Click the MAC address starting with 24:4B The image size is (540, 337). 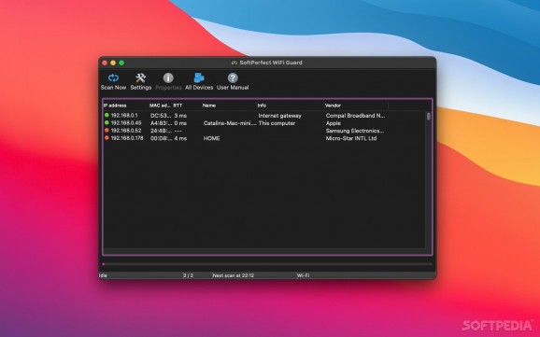click(161, 131)
